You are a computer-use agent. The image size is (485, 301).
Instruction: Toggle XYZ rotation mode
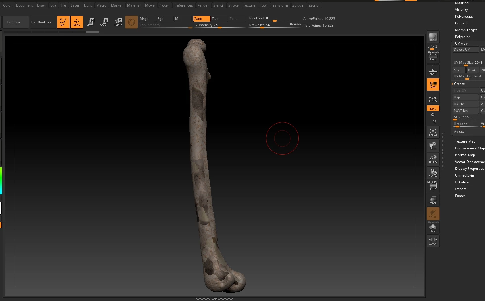(433, 108)
